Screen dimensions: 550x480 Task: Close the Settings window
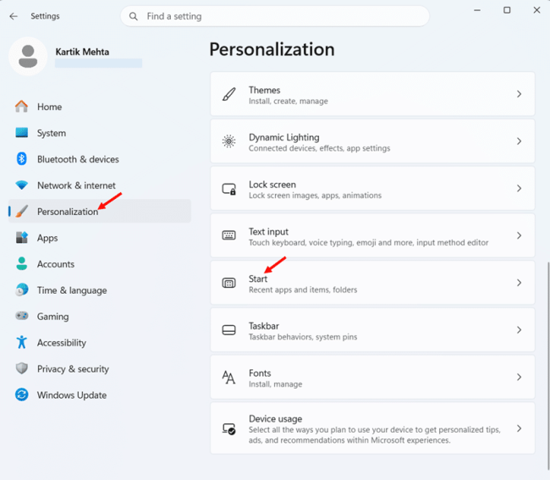[536, 10]
